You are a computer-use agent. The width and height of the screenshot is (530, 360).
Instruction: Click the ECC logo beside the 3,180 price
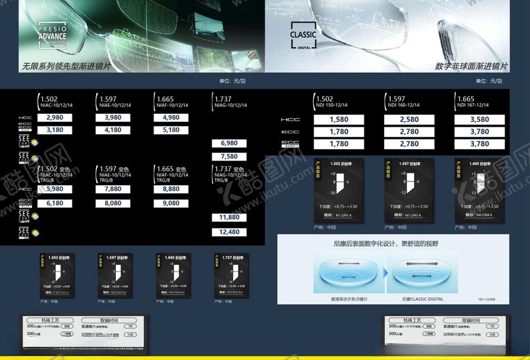tap(25, 129)
